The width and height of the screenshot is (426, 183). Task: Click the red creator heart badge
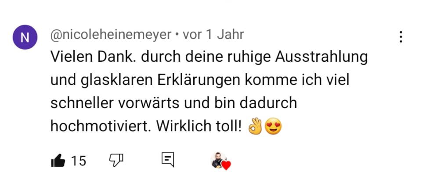[226, 165]
